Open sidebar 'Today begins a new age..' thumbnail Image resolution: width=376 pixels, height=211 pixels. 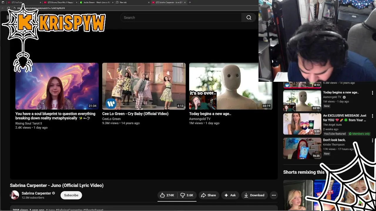[302, 101]
